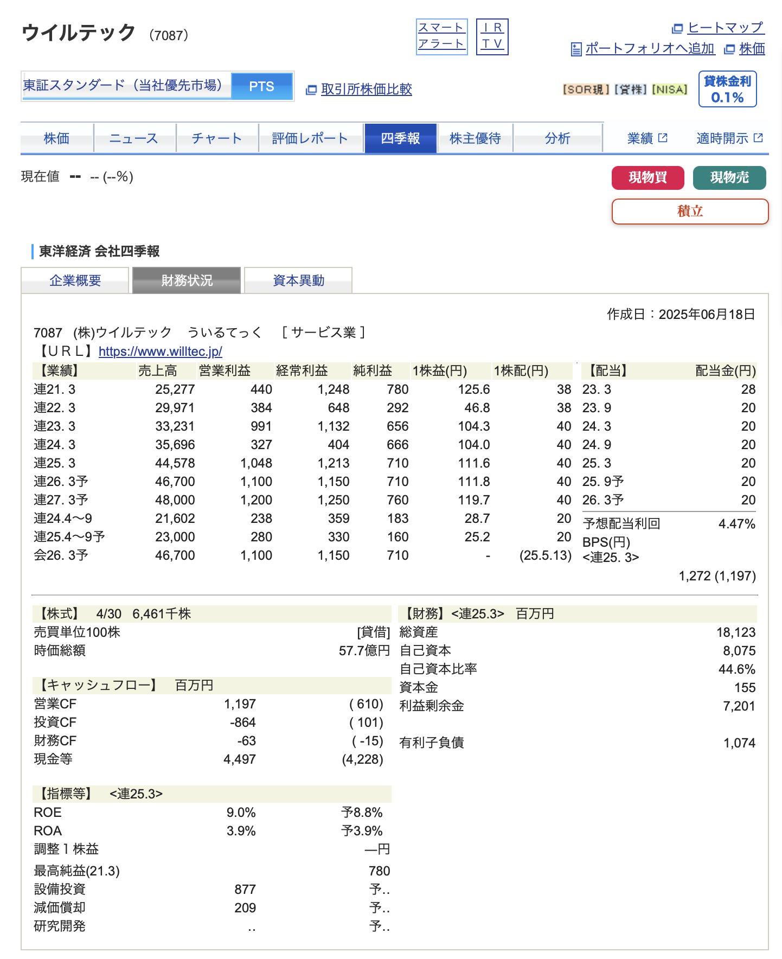Open the IR TV box

tap(492, 36)
